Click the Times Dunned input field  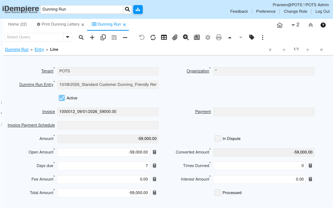coord(259,166)
